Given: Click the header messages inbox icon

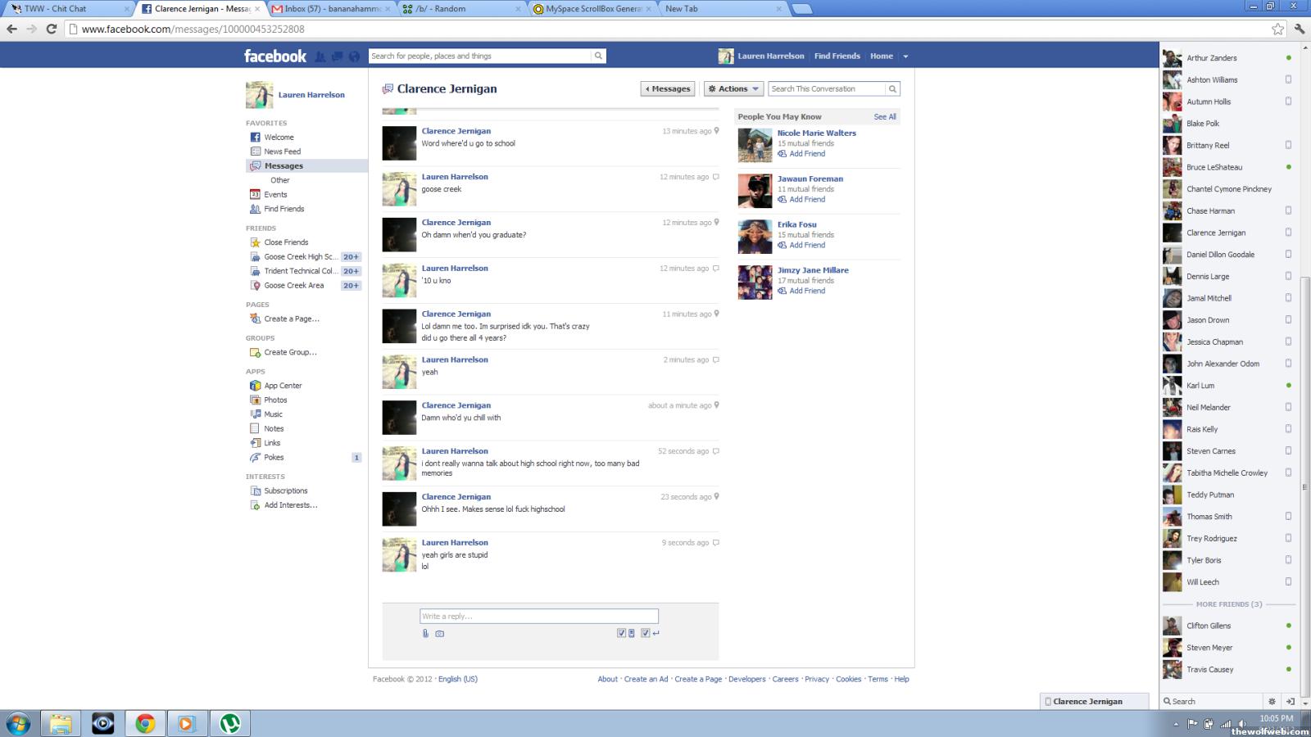Looking at the screenshot, I should click(337, 57).
